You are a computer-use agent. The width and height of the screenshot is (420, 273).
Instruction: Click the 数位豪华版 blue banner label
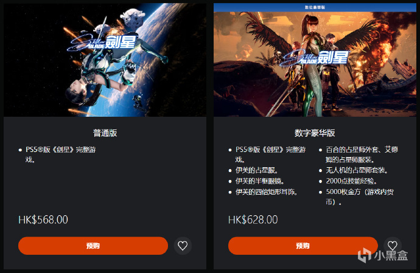(315, 7)
